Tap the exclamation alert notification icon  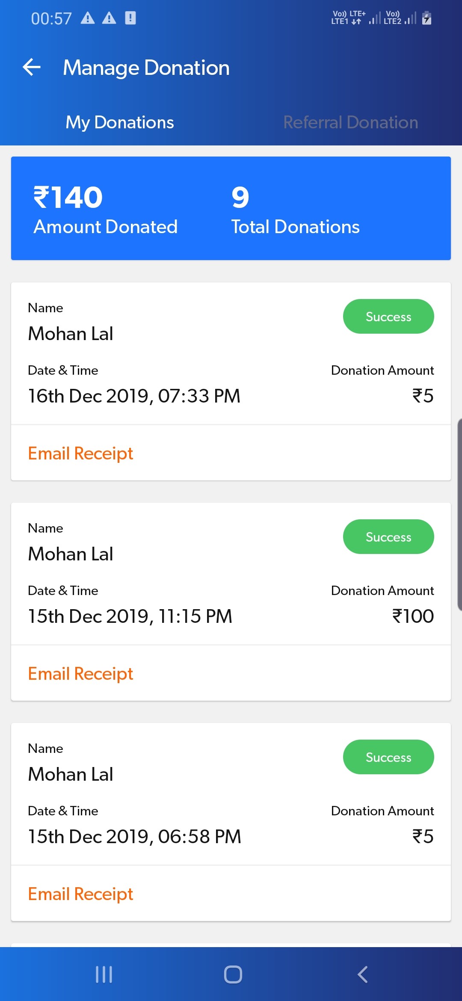coord(130,18)
